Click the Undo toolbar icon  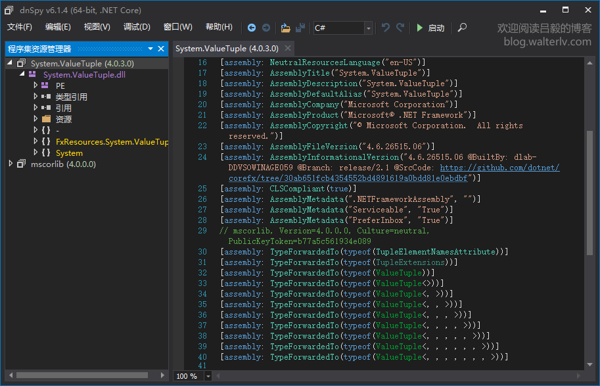pos(386,28)
